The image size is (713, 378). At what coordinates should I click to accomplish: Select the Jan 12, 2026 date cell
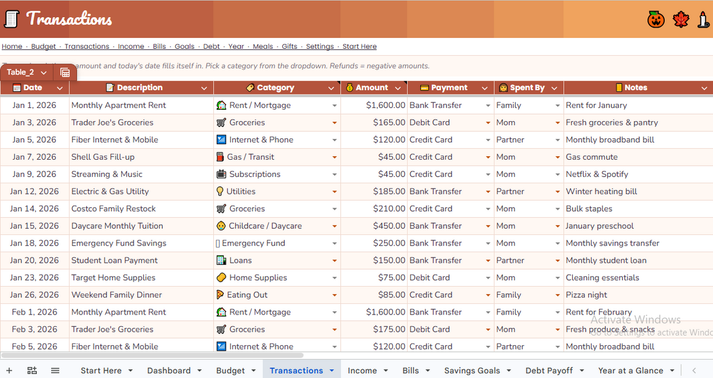click(34, 192)
